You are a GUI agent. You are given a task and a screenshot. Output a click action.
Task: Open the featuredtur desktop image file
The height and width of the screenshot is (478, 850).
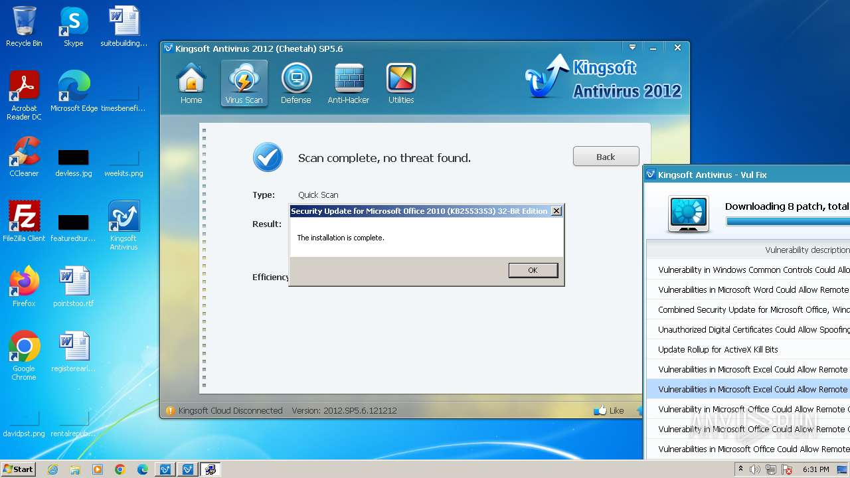click(73, 228)
